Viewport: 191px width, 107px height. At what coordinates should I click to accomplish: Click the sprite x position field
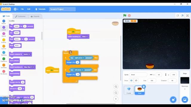click(x=159, y=75)
